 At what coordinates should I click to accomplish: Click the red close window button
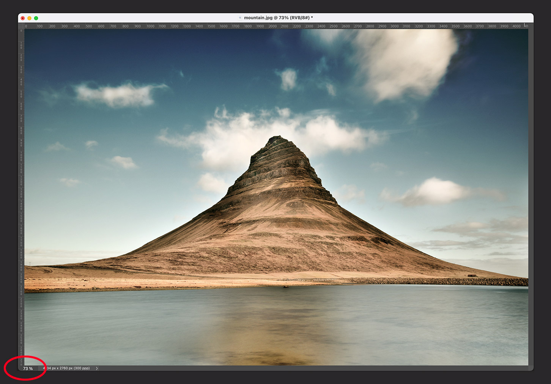pyautogui.click(x=23, y=18)
